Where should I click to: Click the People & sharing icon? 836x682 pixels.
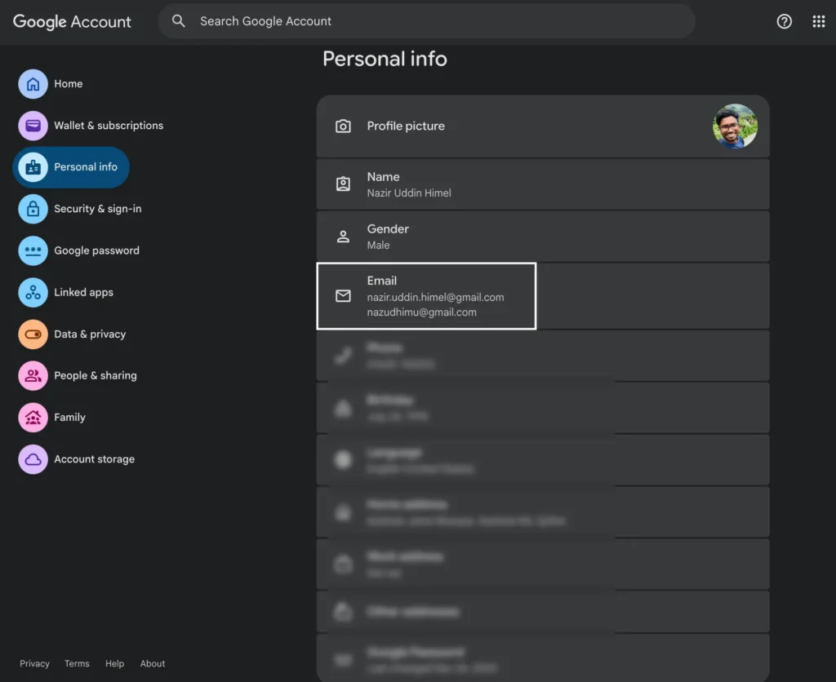point(33,375)
